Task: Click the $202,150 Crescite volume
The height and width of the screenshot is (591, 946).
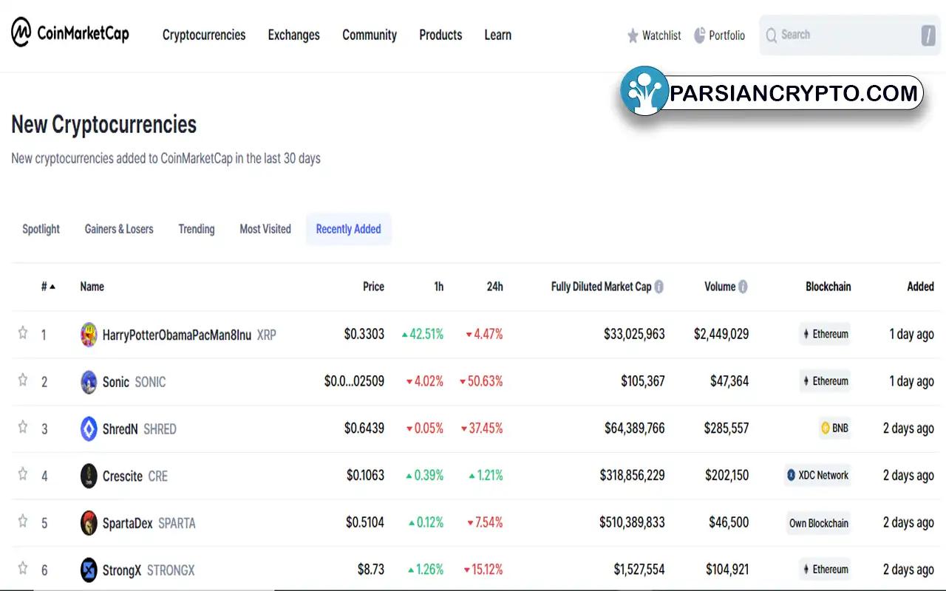Action: click(x=726, y=476)
